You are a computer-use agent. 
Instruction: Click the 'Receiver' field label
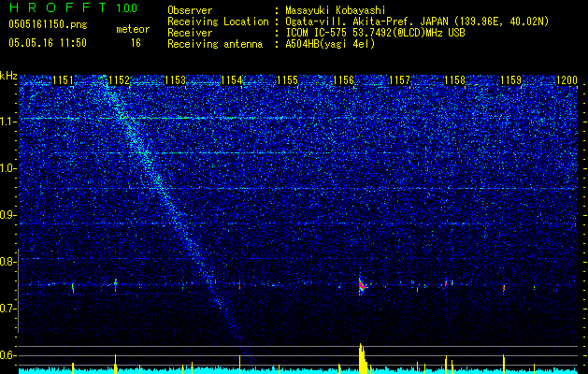coord(190,33)
